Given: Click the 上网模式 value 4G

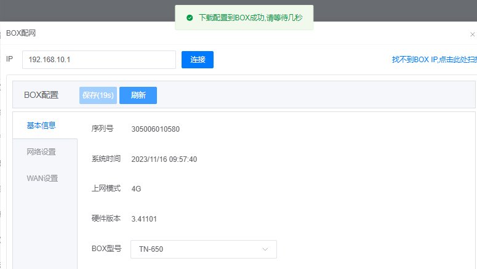Looking at the screenshot, I should (x=137, y=188).
